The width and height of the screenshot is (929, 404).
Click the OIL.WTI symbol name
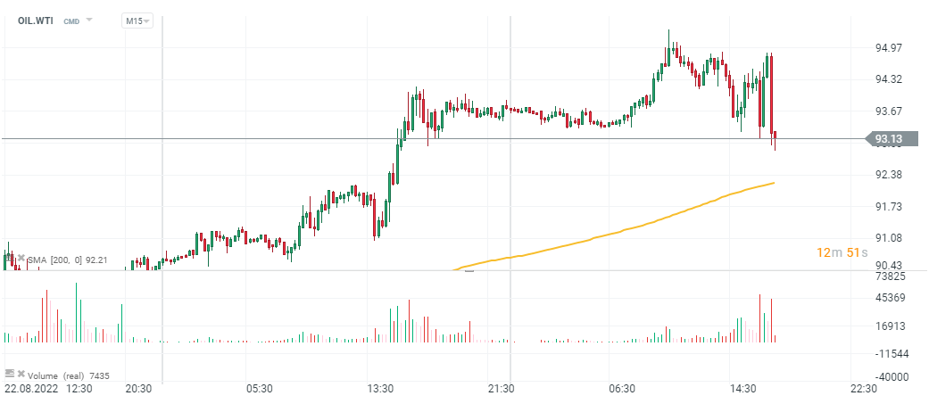tap(36, 21)
